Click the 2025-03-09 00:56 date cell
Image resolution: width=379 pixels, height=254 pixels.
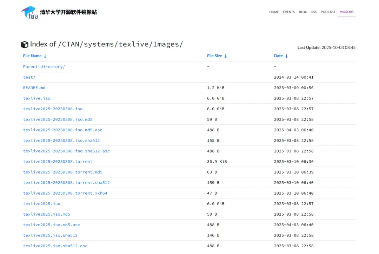(294, 88)
